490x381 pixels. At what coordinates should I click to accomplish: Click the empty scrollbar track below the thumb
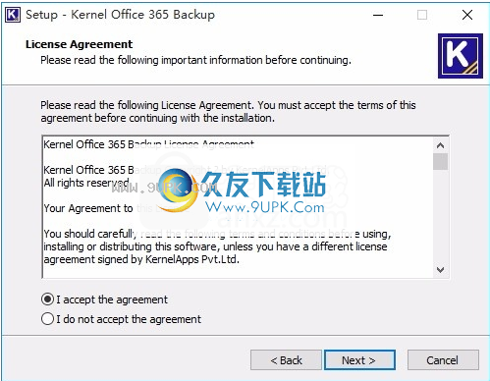pyautogui.click(x=440, y=216)
